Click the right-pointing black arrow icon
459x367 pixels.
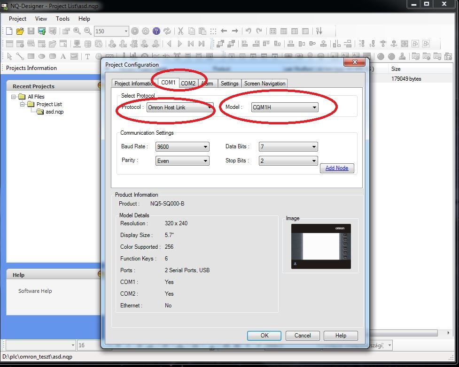[x=235, y=31]
